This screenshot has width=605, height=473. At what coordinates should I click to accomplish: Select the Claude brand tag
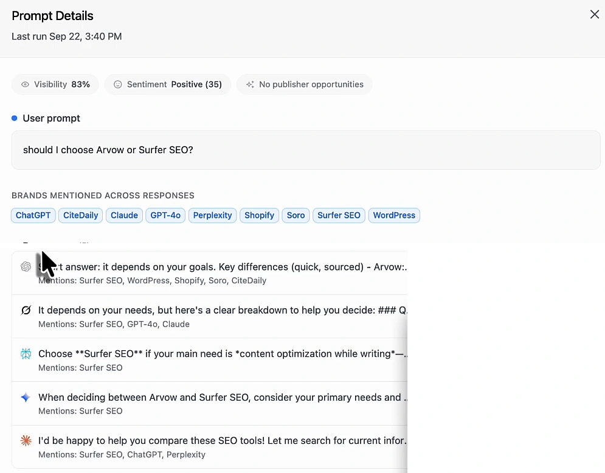(x=124, y=215)
